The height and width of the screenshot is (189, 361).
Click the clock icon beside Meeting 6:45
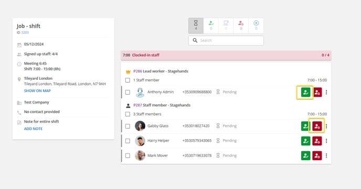tap(19, 64)
